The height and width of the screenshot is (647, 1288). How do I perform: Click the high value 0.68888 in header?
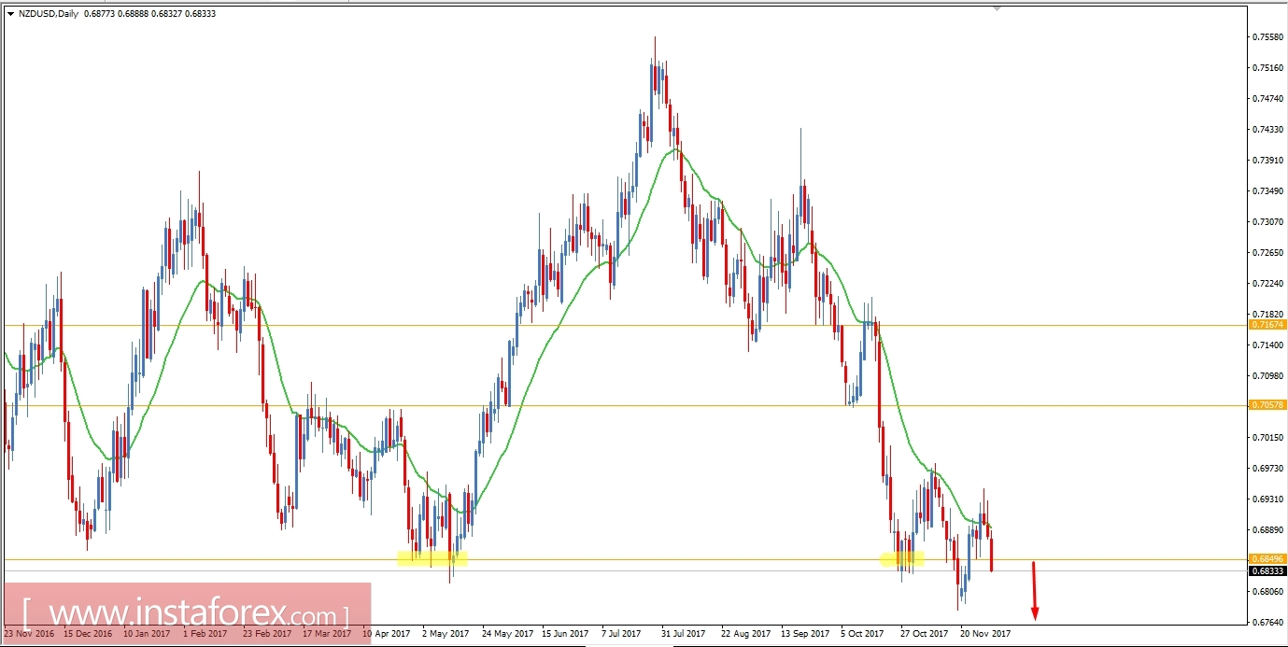pos(132,15)
